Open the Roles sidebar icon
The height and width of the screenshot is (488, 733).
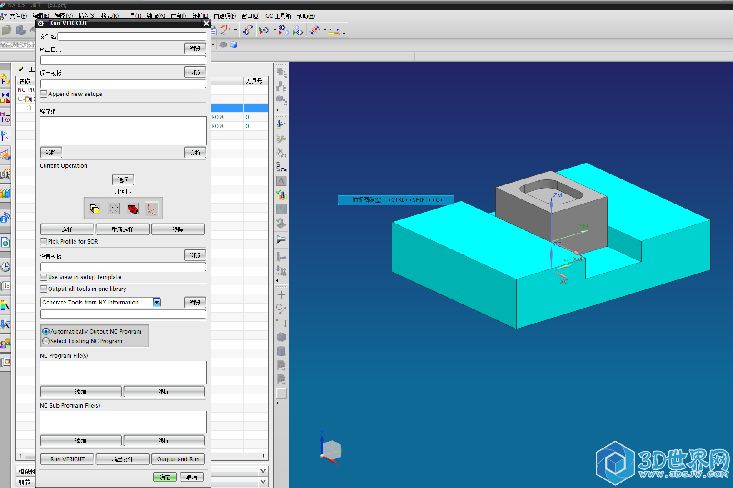pyautogui.click(x=5, y=343)
